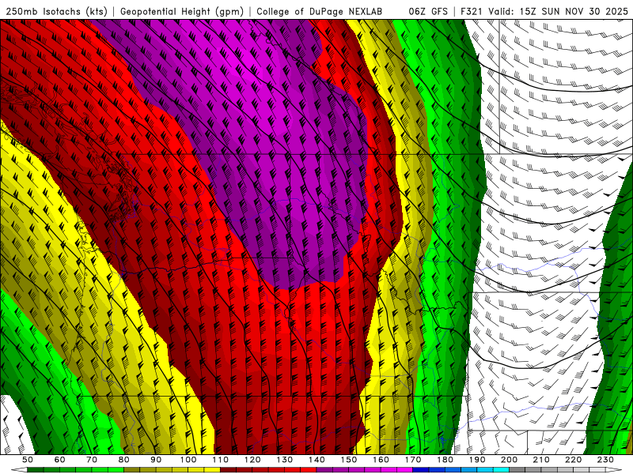Click the '250mb Isotachs (kts)' title text

pos(56,11)
